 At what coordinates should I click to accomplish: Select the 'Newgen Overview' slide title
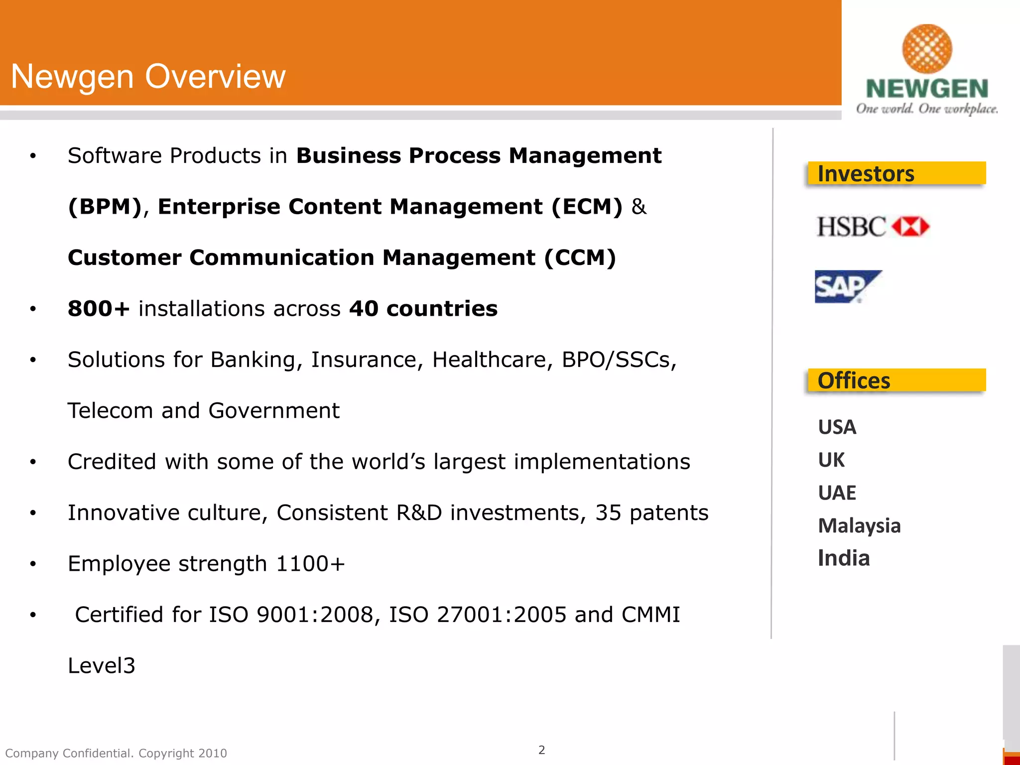[148, 77]
